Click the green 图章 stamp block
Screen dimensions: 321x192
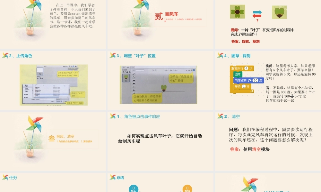click(x=238, y=74)
